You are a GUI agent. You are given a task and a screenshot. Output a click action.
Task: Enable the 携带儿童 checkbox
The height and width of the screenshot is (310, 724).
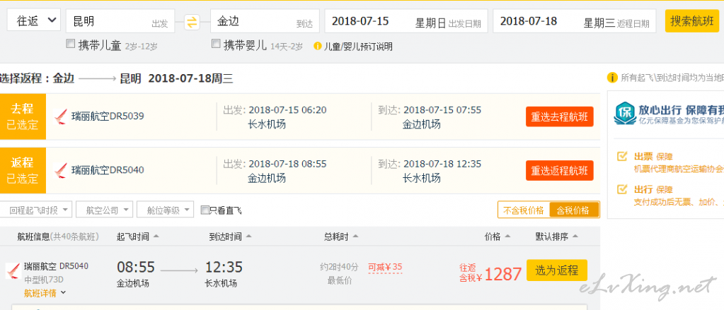(x=71, y=44)
